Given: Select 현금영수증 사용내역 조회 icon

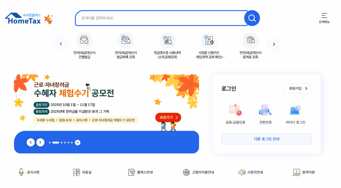Looking at the screenshot, I should pos(167,41).
